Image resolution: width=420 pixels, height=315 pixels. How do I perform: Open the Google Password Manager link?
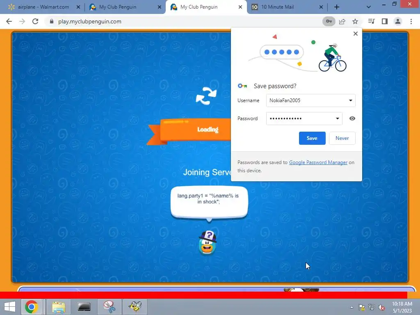(318, 162)
